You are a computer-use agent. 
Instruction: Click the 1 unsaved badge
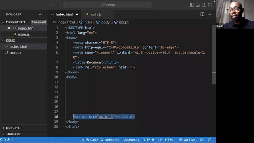coord(39,22)
